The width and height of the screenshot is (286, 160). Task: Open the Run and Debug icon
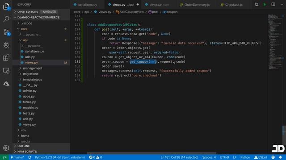click(6, 45)
